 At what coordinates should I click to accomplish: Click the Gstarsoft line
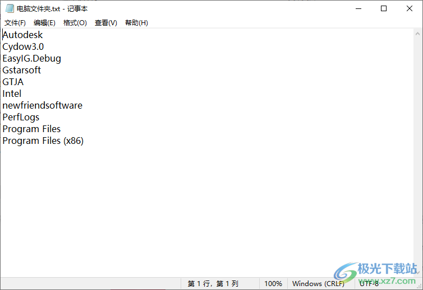click(21, 71)
